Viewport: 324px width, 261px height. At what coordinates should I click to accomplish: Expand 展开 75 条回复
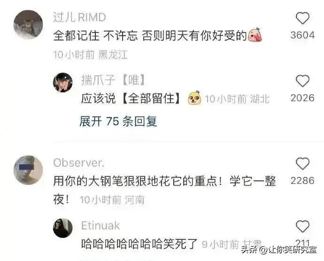pos(118,121)
